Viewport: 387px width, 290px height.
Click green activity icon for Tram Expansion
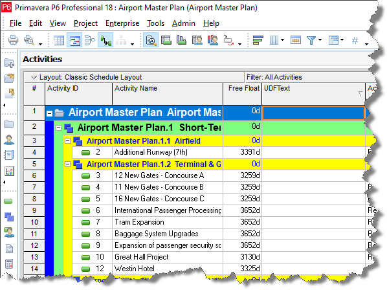pos(85,223)
